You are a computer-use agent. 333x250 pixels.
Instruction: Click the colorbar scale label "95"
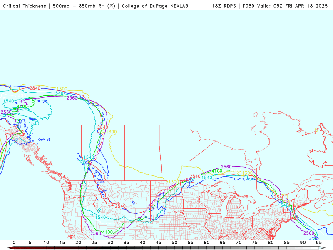[319, 242]
